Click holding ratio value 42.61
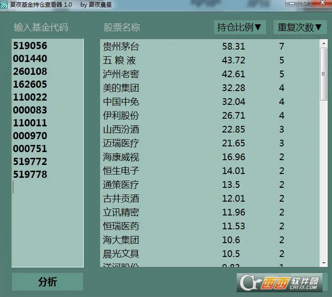332x297 pixels. coord(233,74)
